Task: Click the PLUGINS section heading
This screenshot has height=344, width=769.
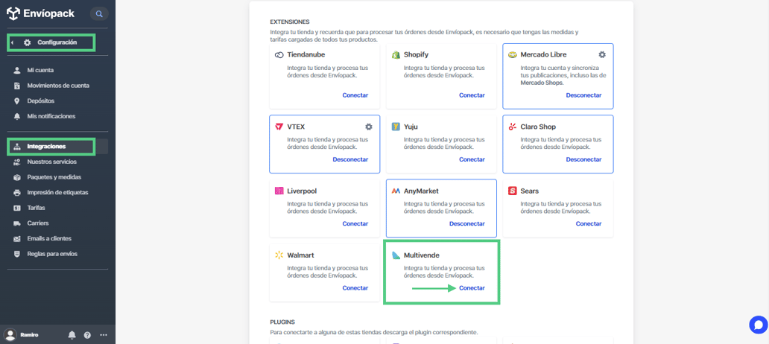Action: [282, 322]
